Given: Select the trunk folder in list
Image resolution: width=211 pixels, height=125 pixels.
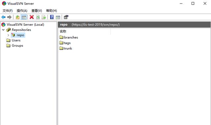Looking at the screenshot, I should coord(68,48).
